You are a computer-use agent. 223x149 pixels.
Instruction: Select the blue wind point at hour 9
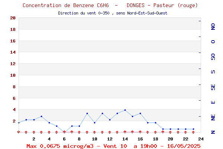click(87, 114)
